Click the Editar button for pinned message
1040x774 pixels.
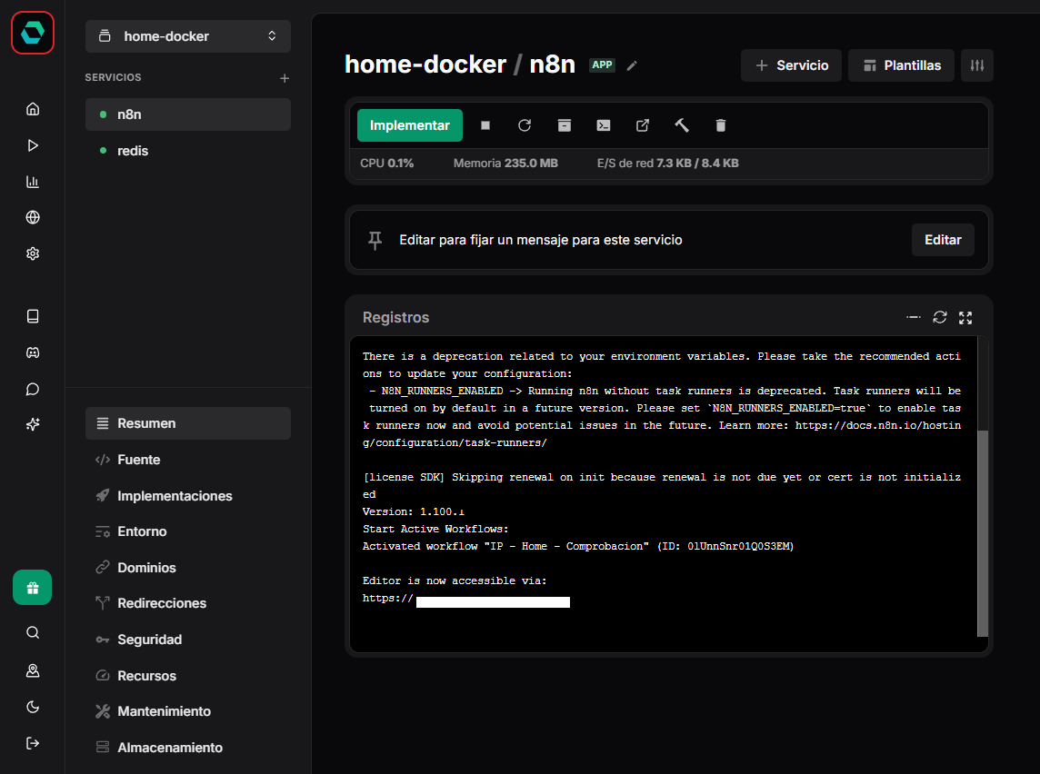[943, 240]
